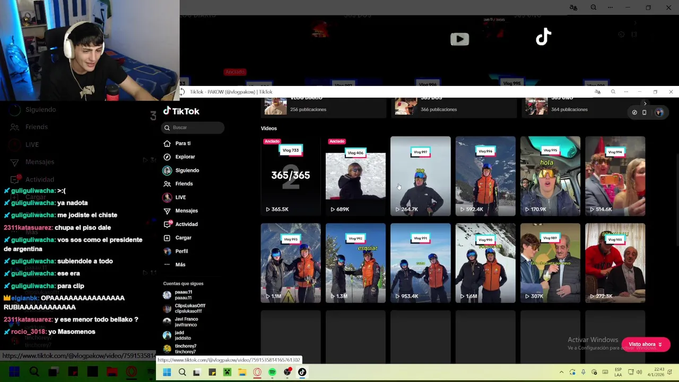Play the Vlog 992 'esquiar' video with 1.3M views
The width and height of the screenshot is (679, 382).
point(355,263)
